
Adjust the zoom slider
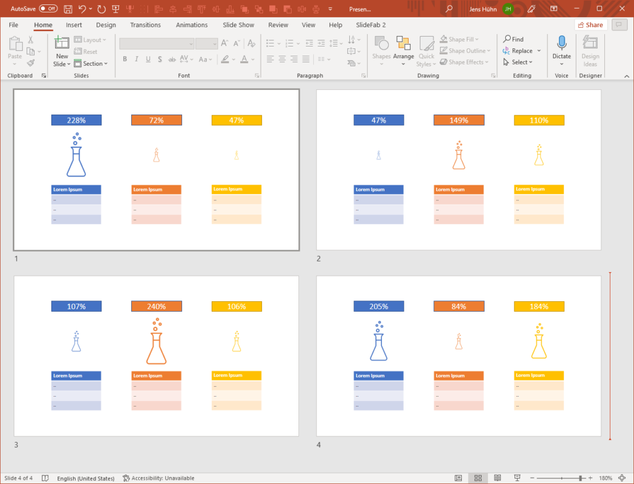(x=561, y=478)
